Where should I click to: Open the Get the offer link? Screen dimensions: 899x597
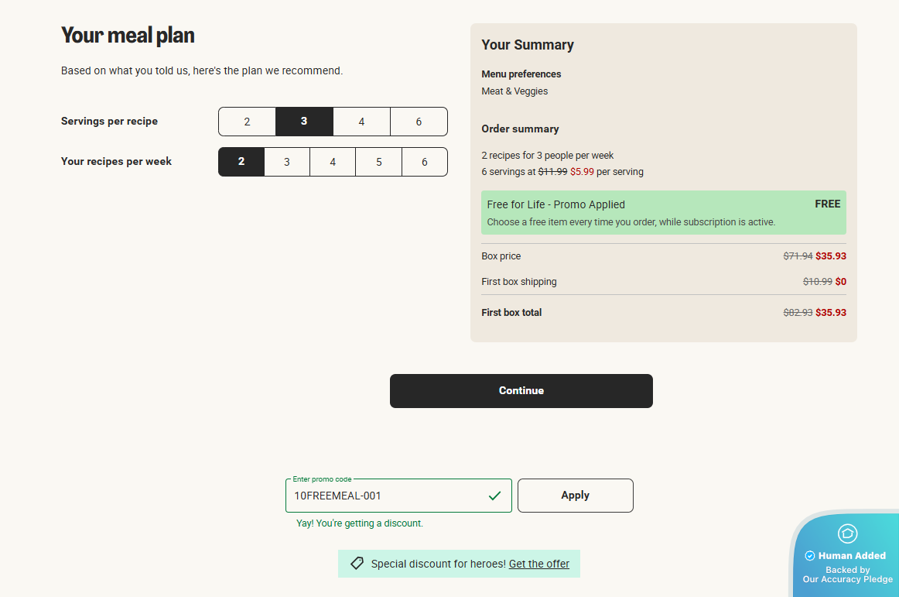[539, 564]
